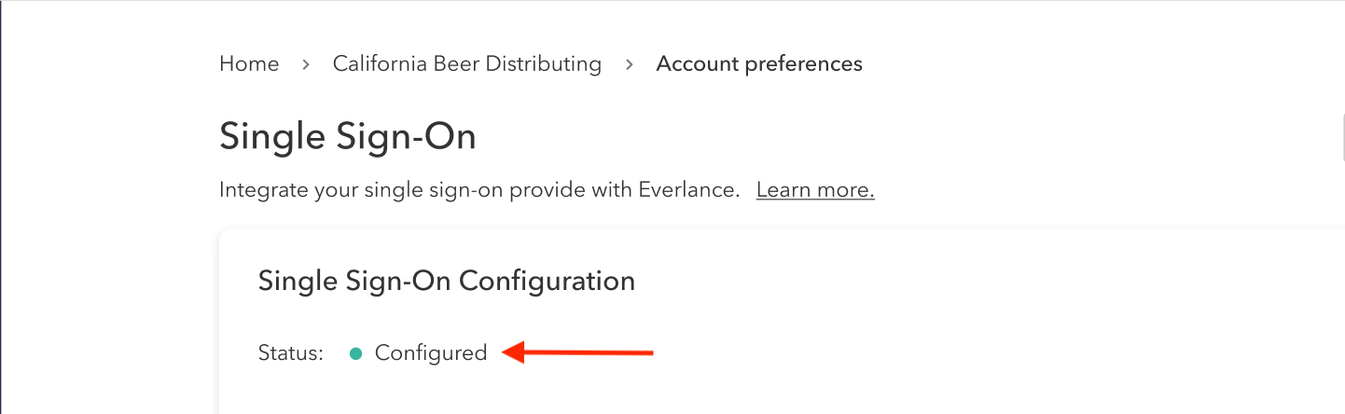Click the Configured status text
Image resolution: width=1345 pixels, height=414 pixels.
(431, 353)
